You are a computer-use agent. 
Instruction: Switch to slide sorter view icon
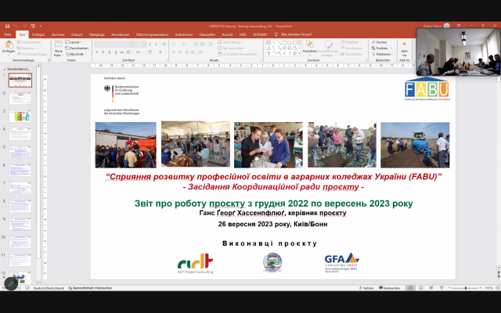pyautogui.click(x=421, y=288)
